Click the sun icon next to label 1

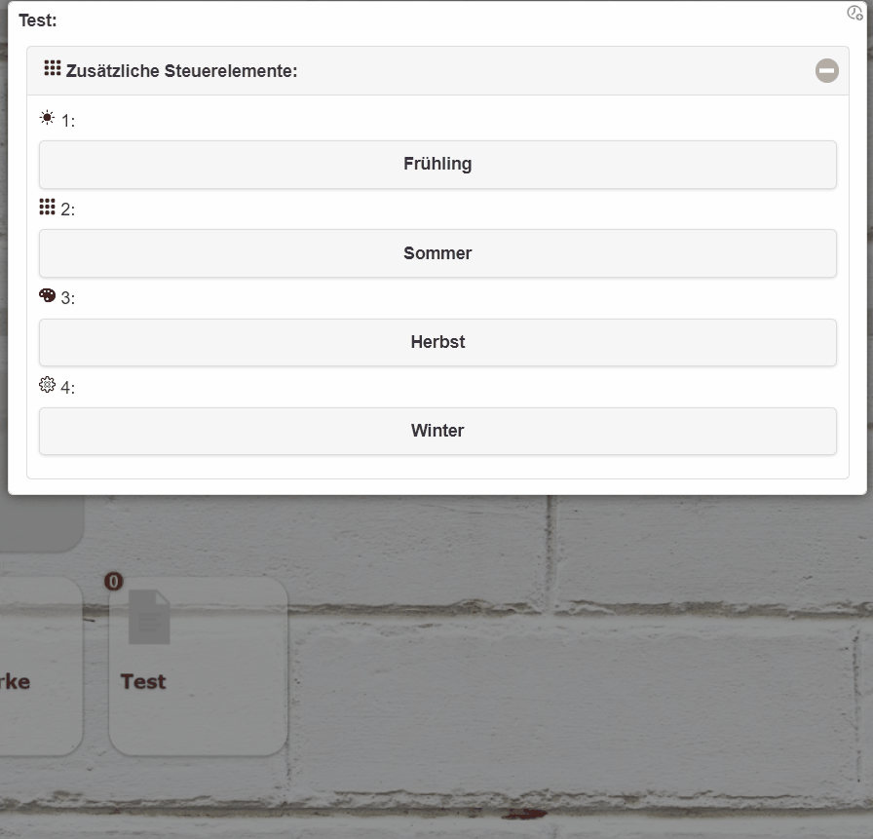pos(47,118)
